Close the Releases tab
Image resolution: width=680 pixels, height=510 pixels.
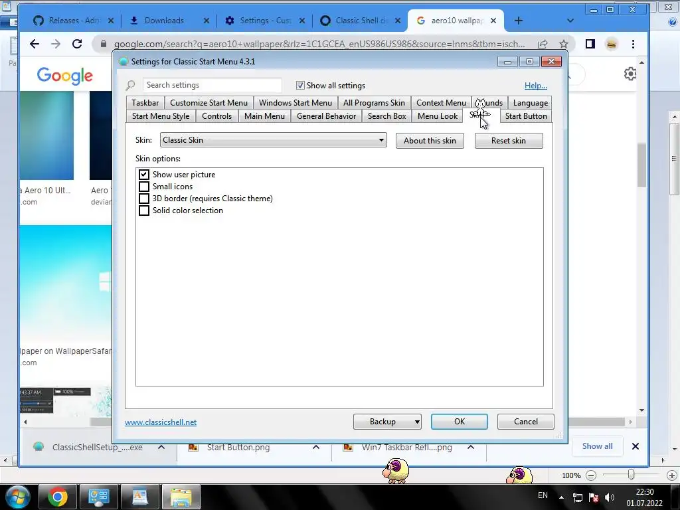[x=111, y=21]
